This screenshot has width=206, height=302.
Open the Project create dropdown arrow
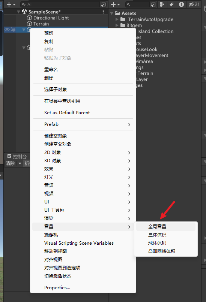(119, 4)
